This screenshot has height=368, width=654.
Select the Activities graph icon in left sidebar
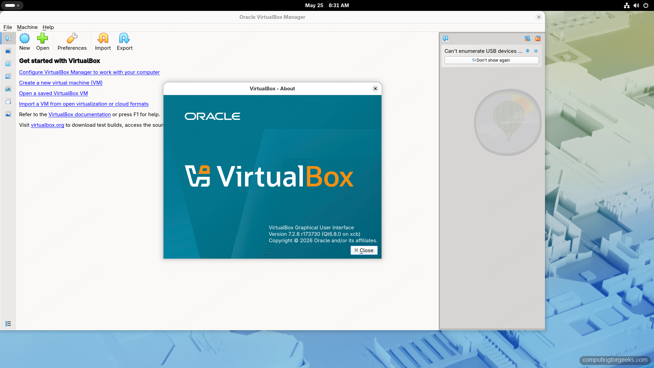point(8,114)
